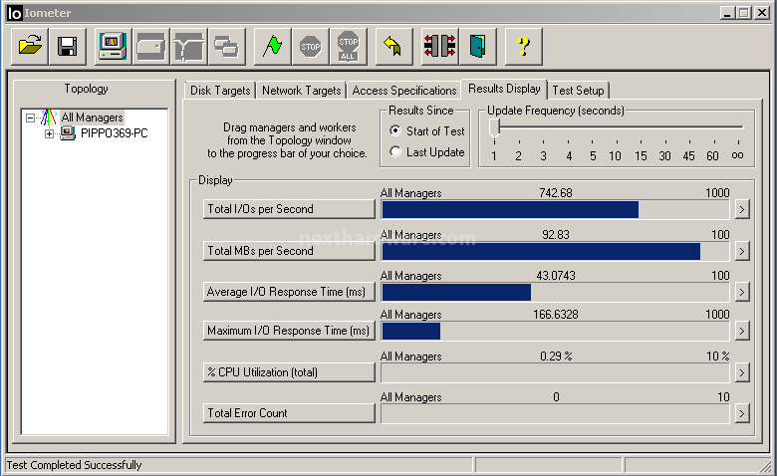Image resolution: width=777 pixels, height=476 pixels.
Task: Click the Maximum I/O Response Time bar
Action: click(x=555, y=331)
